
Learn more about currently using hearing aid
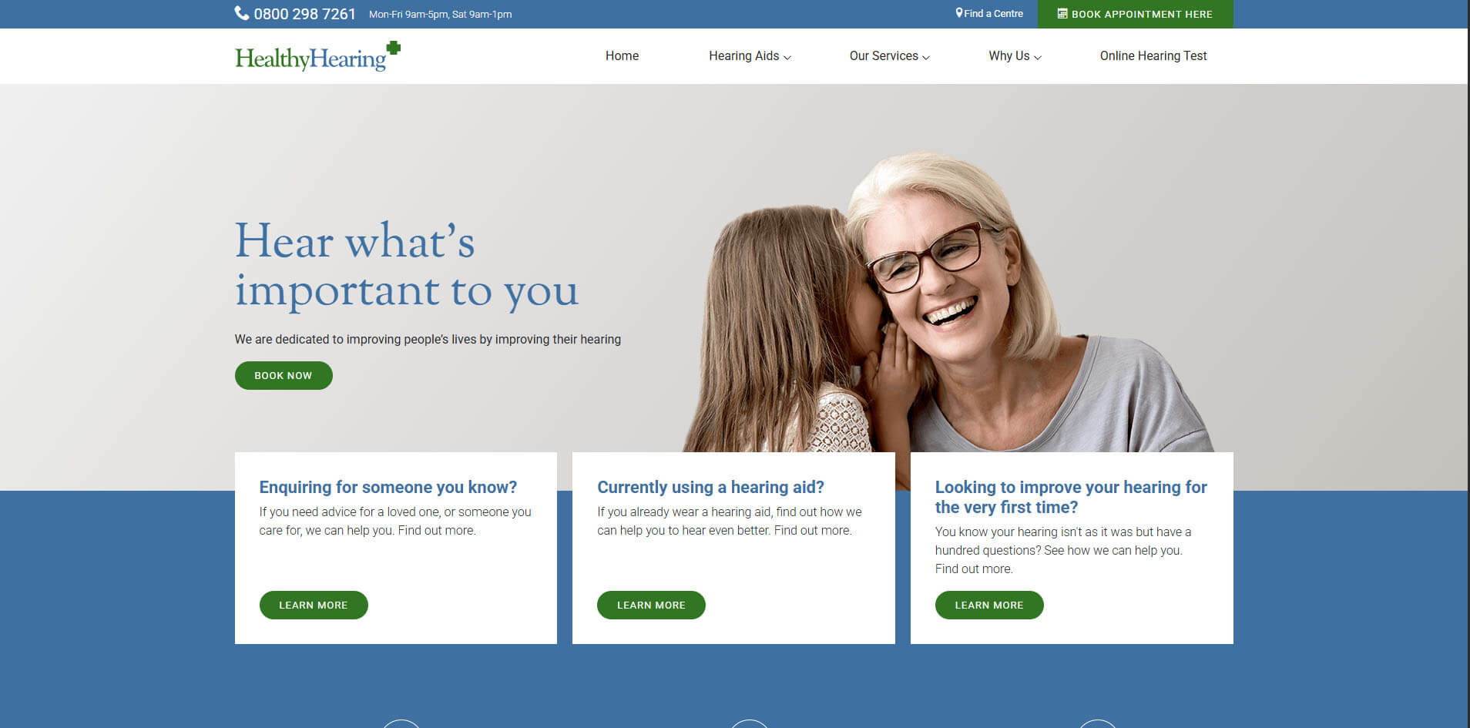click(651, 605)
